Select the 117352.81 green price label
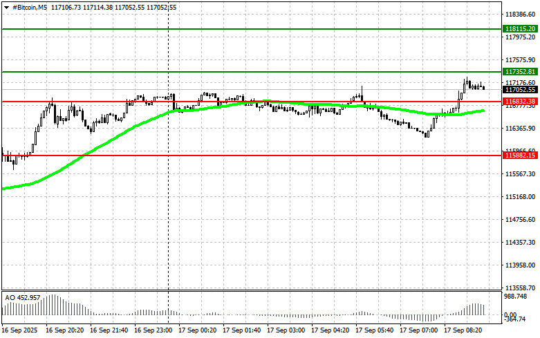The image size is (540, 338). (521, 71)
